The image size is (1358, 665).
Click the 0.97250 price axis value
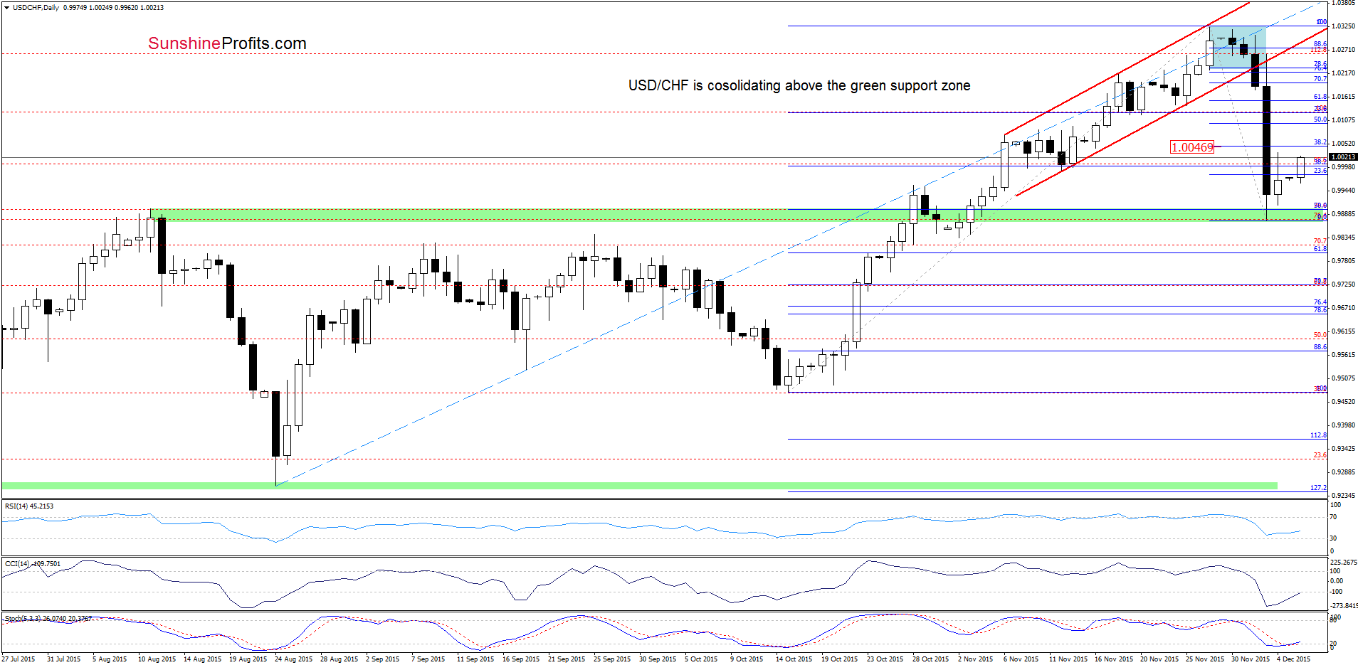coord(1343,284)
